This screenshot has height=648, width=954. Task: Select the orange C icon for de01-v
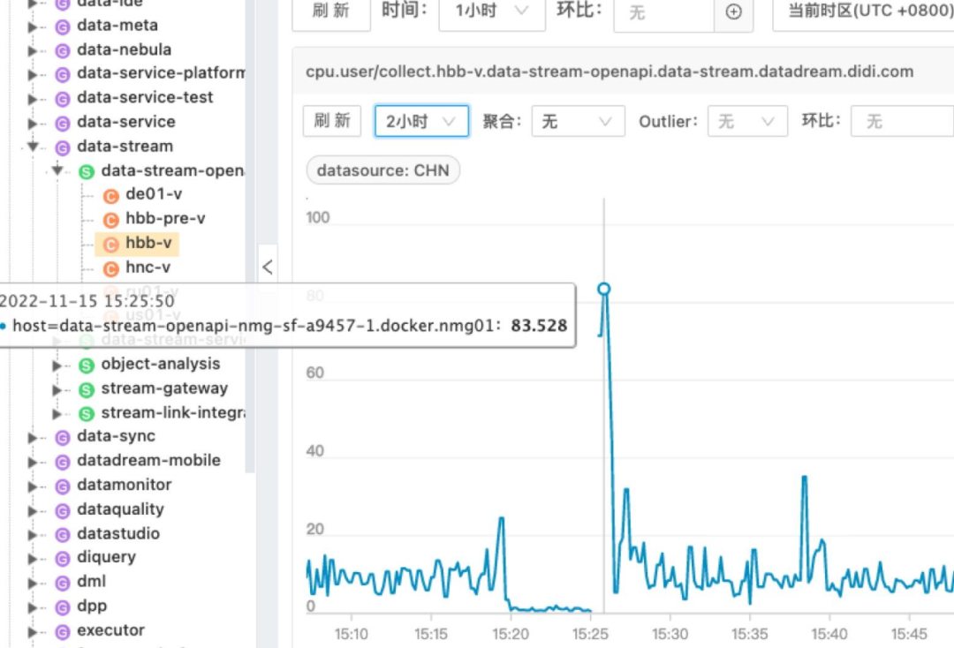tap(110, 196)
